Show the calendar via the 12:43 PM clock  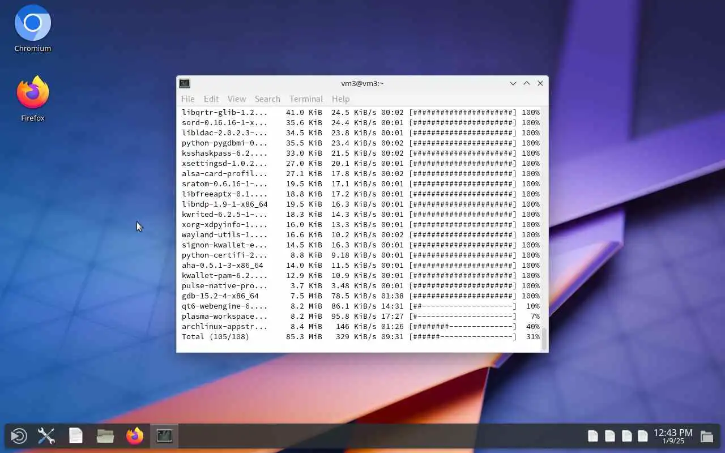[673, 436]
